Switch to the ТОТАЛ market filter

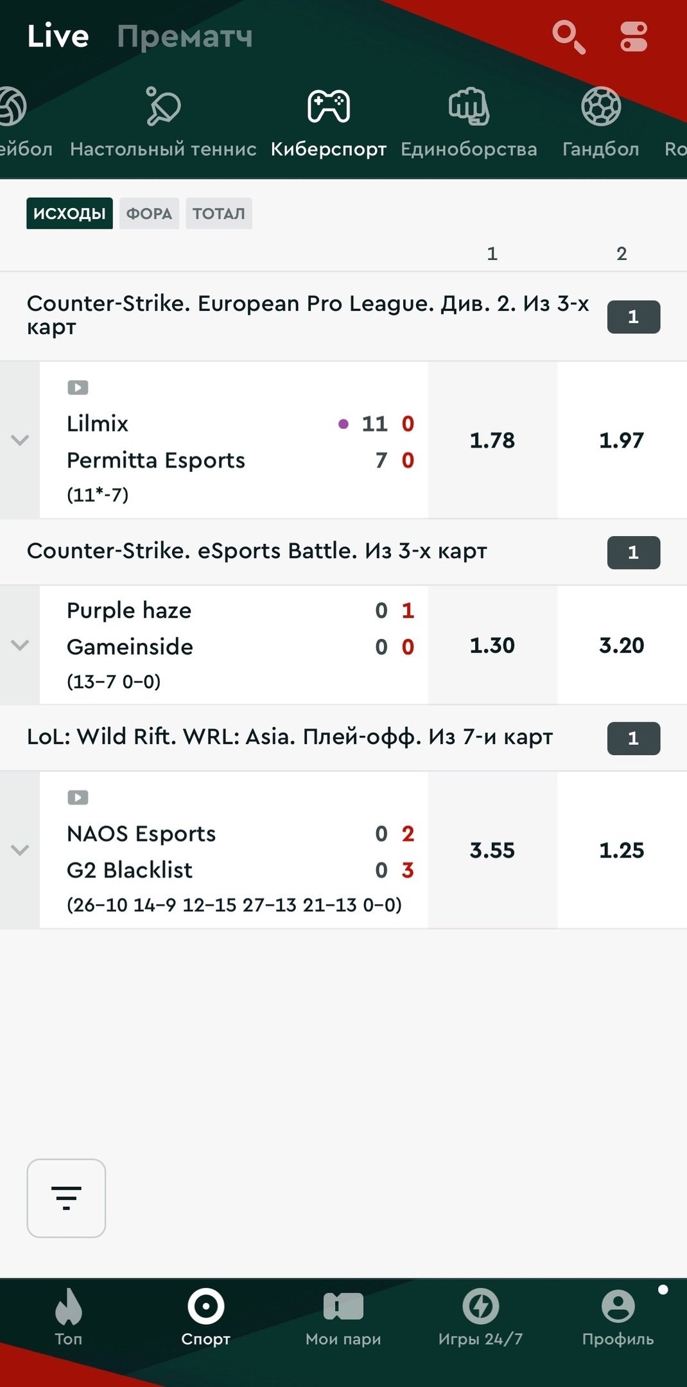[x=219, y=214]
